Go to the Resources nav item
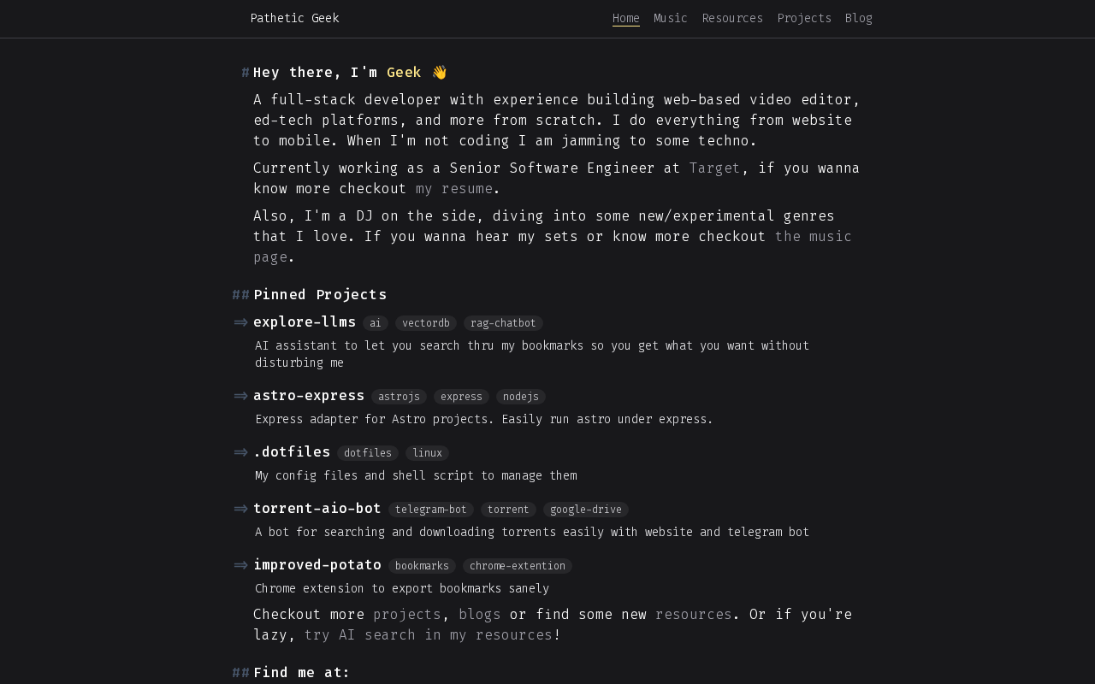This screenshot has height=684, width=1095. click(732, 18)
